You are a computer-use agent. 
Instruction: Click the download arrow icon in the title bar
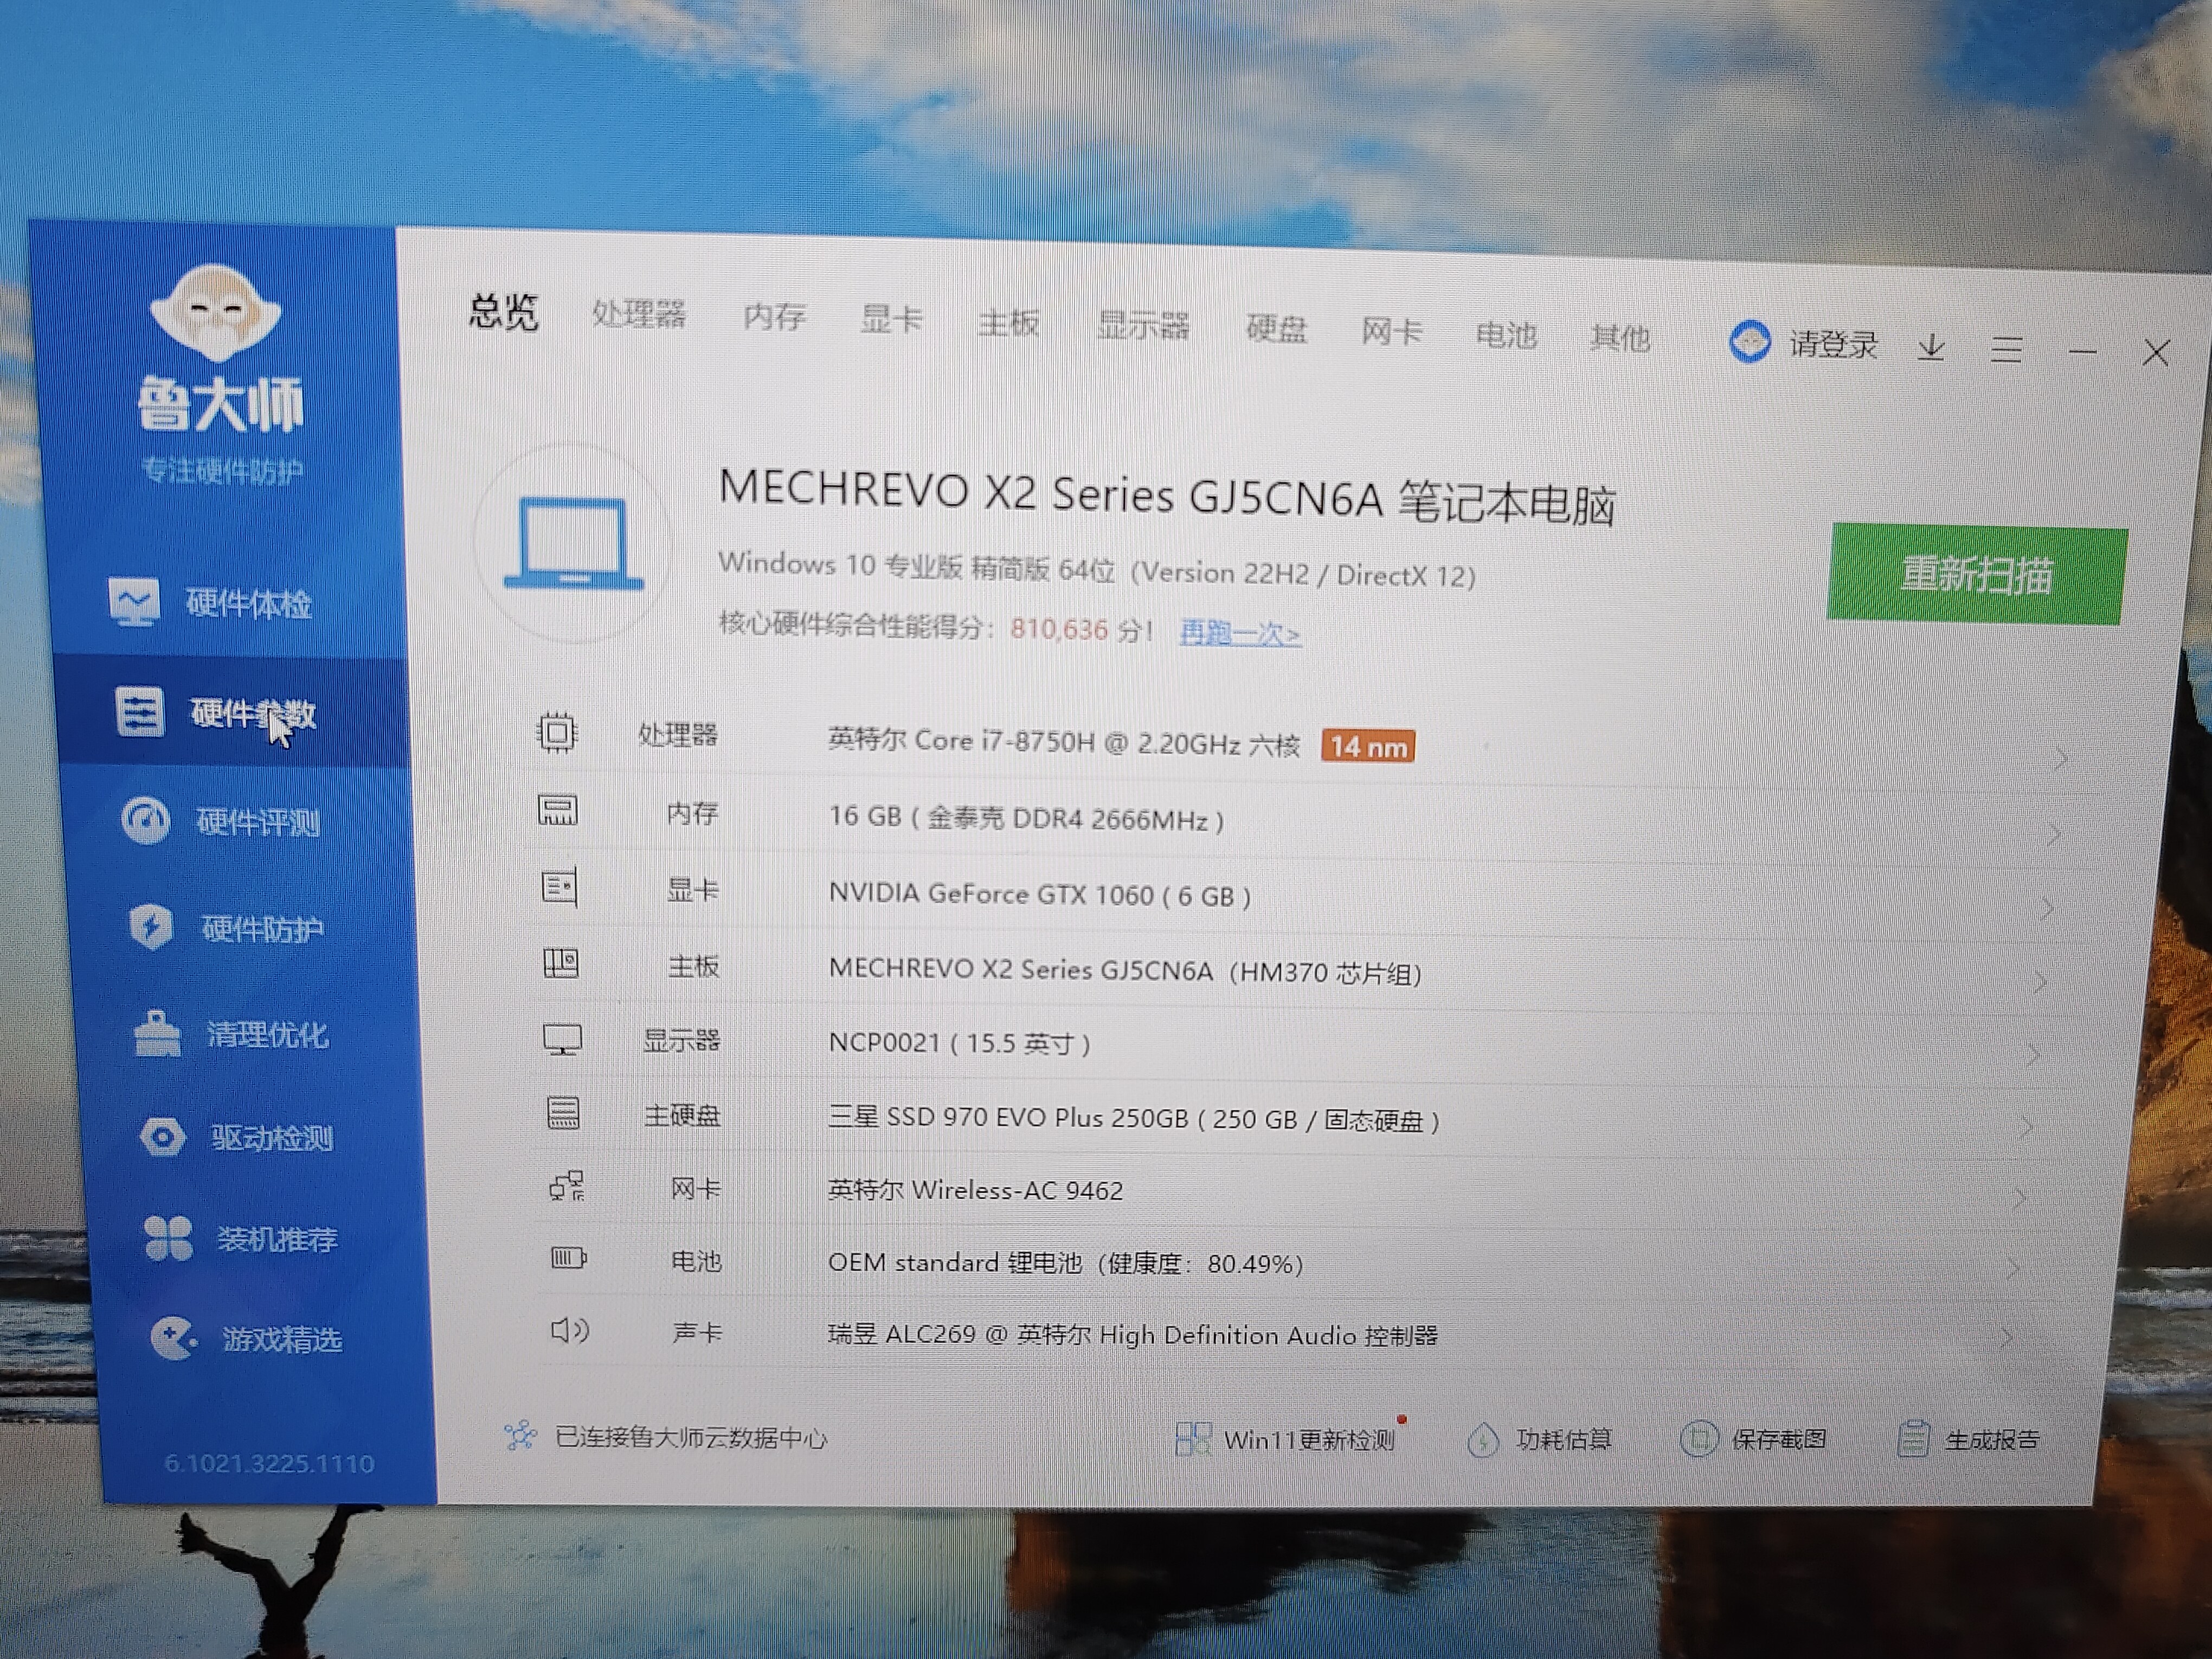[x=1931, y=348]
